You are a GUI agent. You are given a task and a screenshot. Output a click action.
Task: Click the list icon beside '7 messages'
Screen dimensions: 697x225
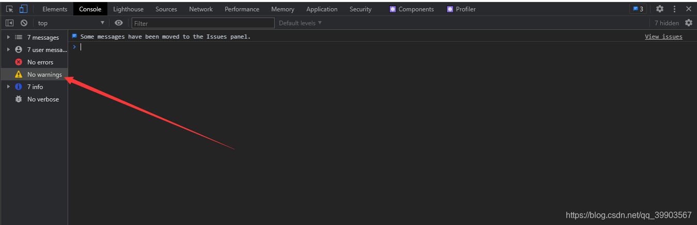[19, 37]
